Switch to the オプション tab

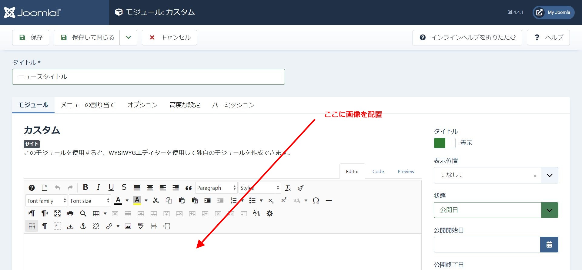click(142, 105)
